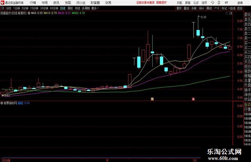
Task: Select the 行情 tab in right panel
Action: coord(248,109)
